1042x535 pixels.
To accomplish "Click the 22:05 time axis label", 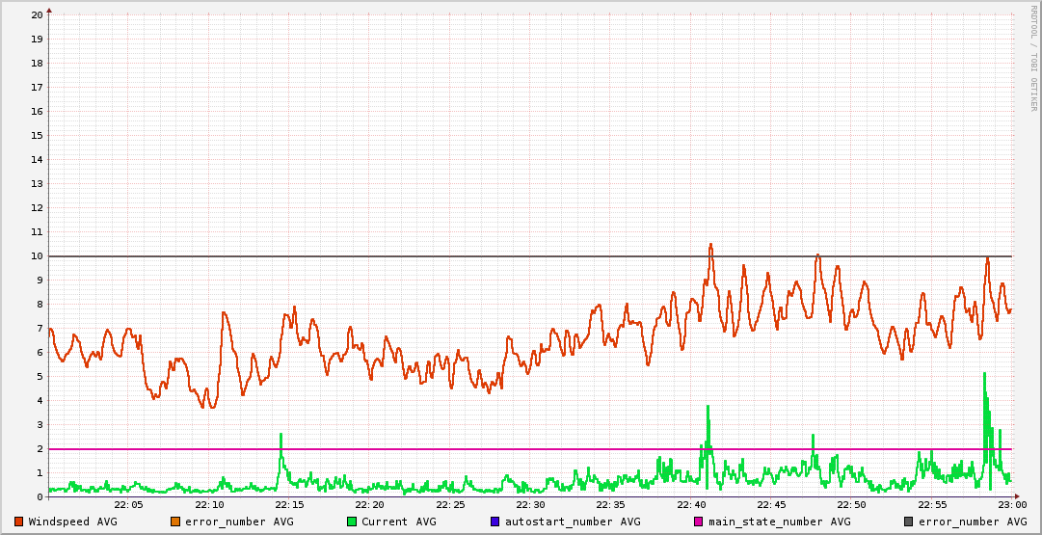I will click(x=128, y=505).
